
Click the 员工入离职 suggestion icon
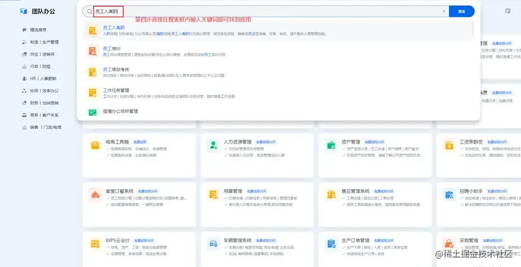tap(93, 31)
